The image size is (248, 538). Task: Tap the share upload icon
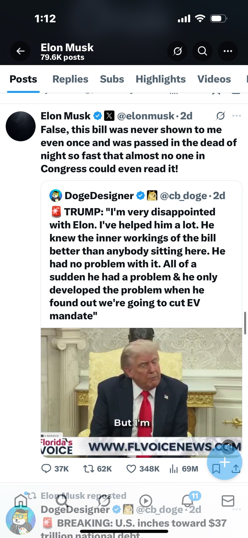click(236, 469)
